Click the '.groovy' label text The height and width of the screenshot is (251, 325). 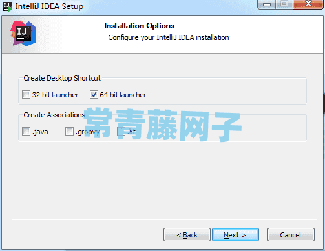(88, 132)
